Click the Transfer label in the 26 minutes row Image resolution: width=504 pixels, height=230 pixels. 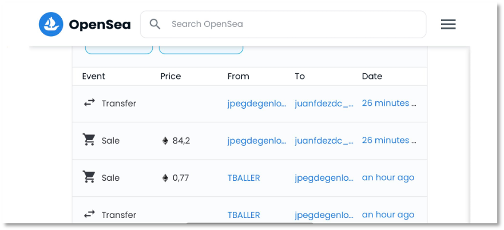119,104
